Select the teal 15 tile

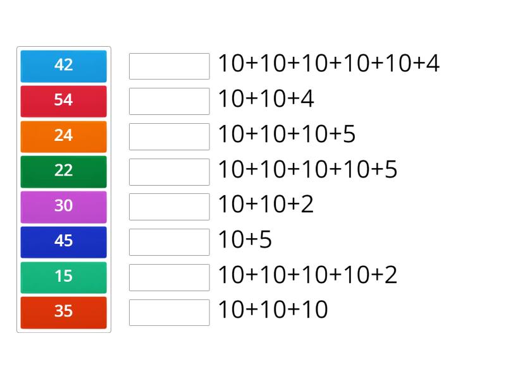click(x=63, y=277)
